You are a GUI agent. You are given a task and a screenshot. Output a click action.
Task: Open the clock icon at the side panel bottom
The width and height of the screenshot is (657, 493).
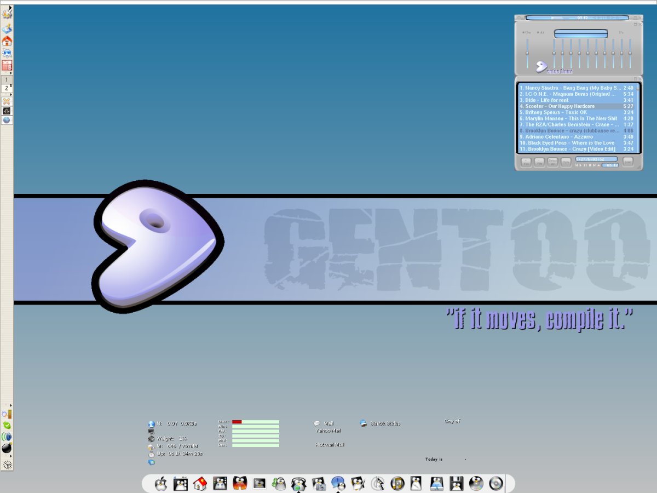[x=7, y=465]
